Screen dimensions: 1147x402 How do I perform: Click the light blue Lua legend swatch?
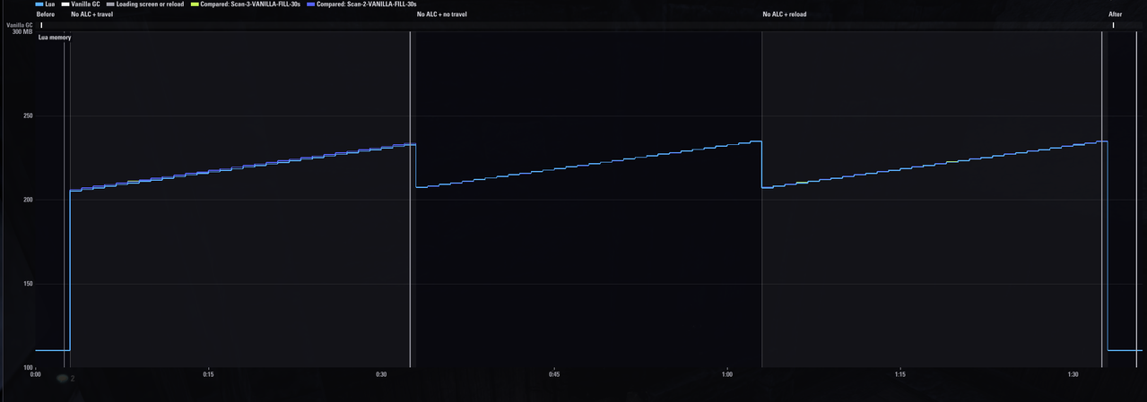[39, 4]
